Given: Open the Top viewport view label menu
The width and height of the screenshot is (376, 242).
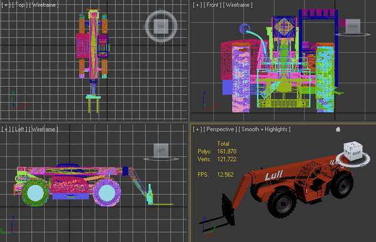Looking at the screenshot, I should [x=19, y=5].
